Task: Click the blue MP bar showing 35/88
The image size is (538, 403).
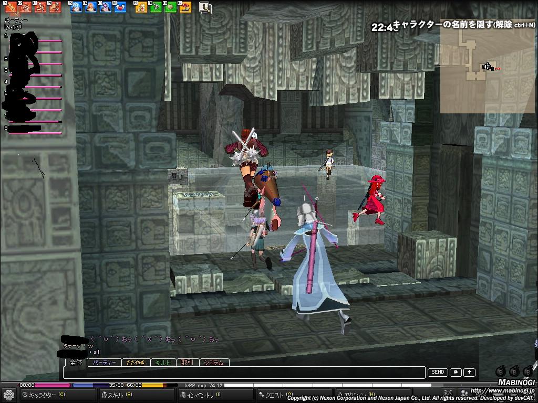Action: click(98, 386)
